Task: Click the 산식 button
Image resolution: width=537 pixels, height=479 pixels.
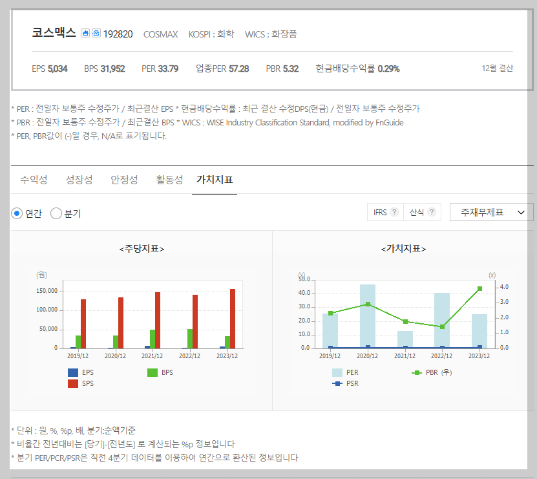Action: tap(422, 212)
